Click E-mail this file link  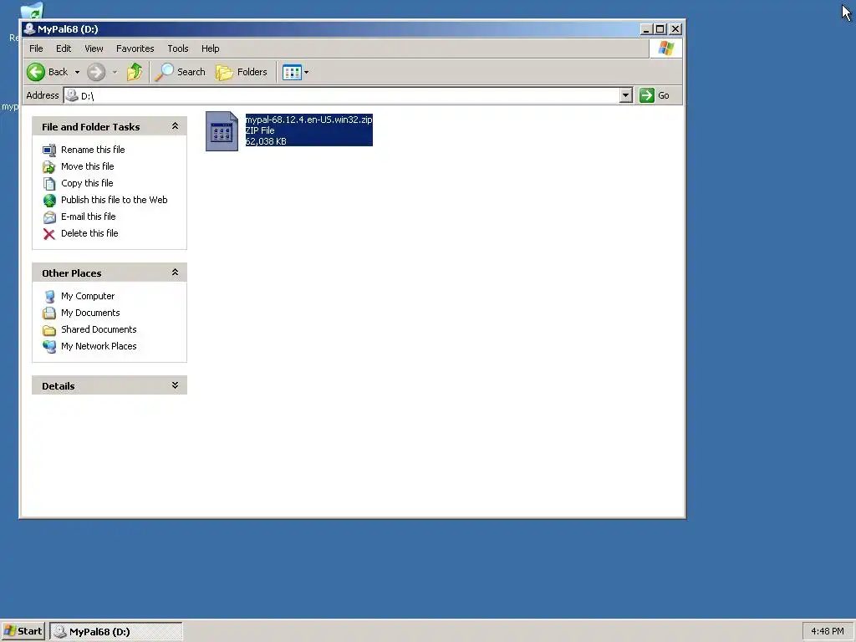89,217
